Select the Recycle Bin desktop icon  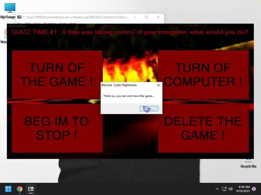pos(249,163)
